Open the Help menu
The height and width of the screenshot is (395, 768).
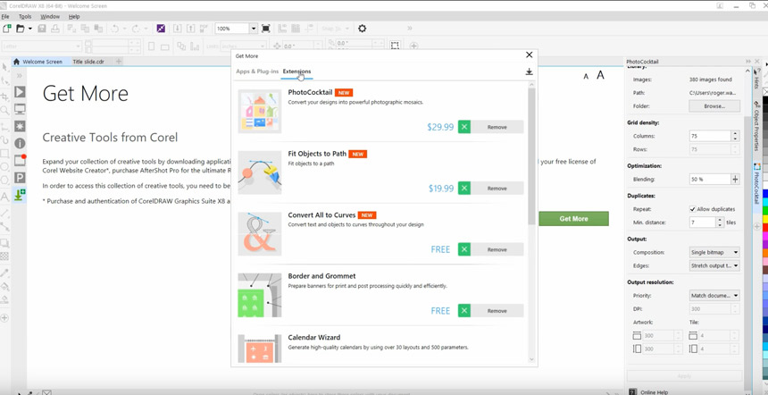[x=74, y=17]
